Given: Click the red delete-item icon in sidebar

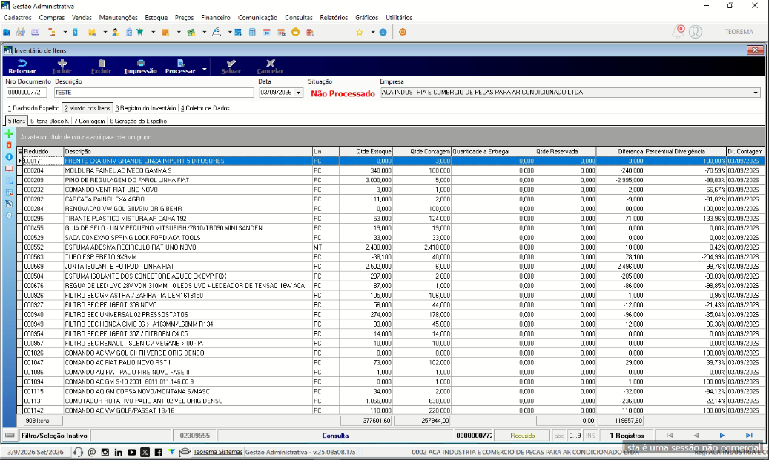Looking at the screenshot, I should (9, 145).
